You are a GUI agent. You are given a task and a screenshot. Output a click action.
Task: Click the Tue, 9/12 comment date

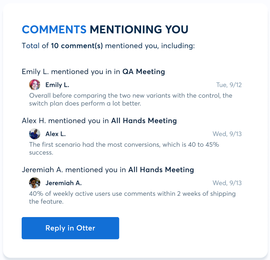pos(229,85)
